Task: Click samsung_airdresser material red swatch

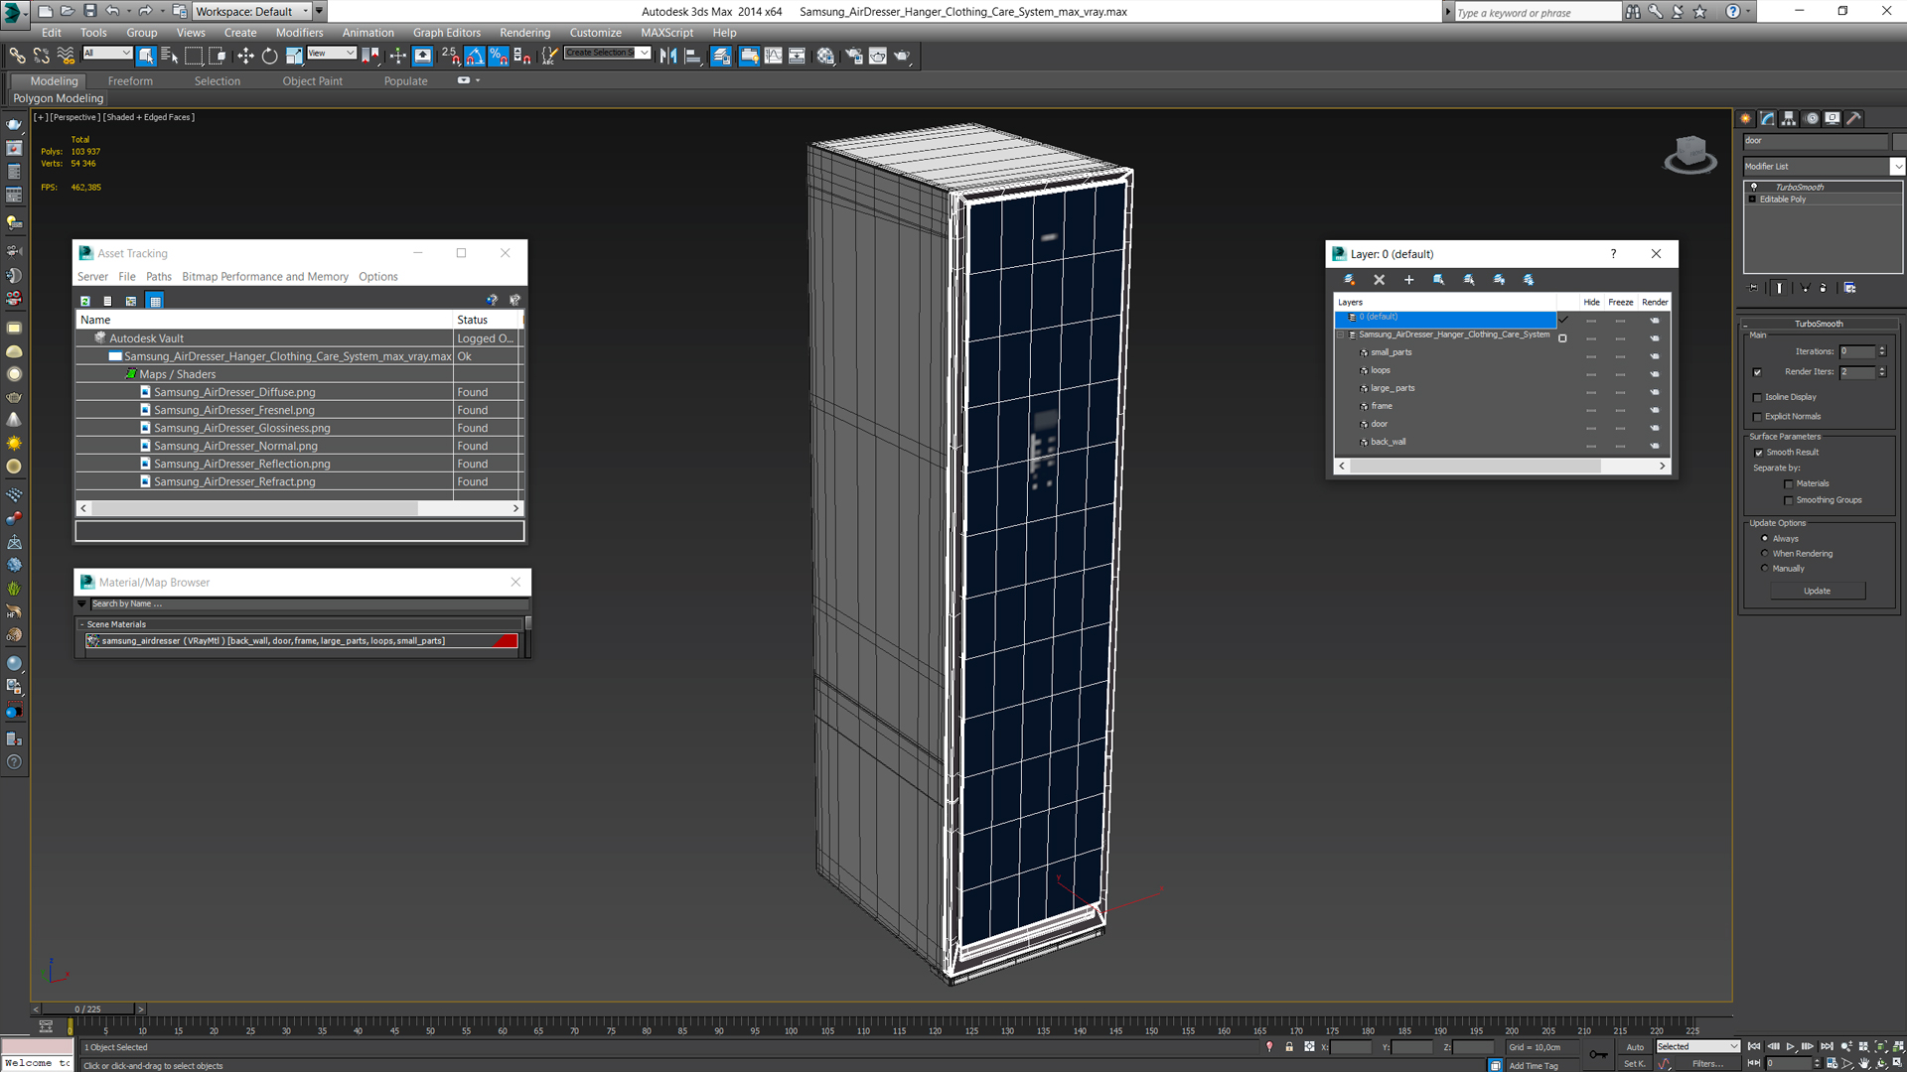Action: (x=505, y=641)
